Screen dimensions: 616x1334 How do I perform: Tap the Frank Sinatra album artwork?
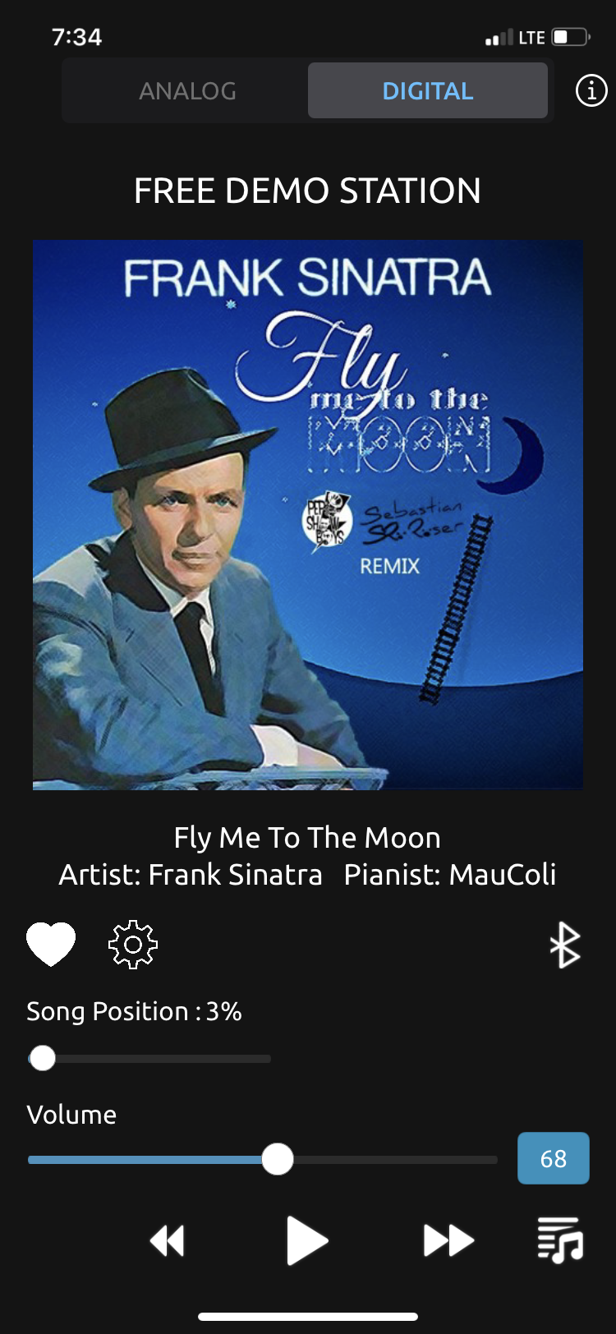coord(308,515)
